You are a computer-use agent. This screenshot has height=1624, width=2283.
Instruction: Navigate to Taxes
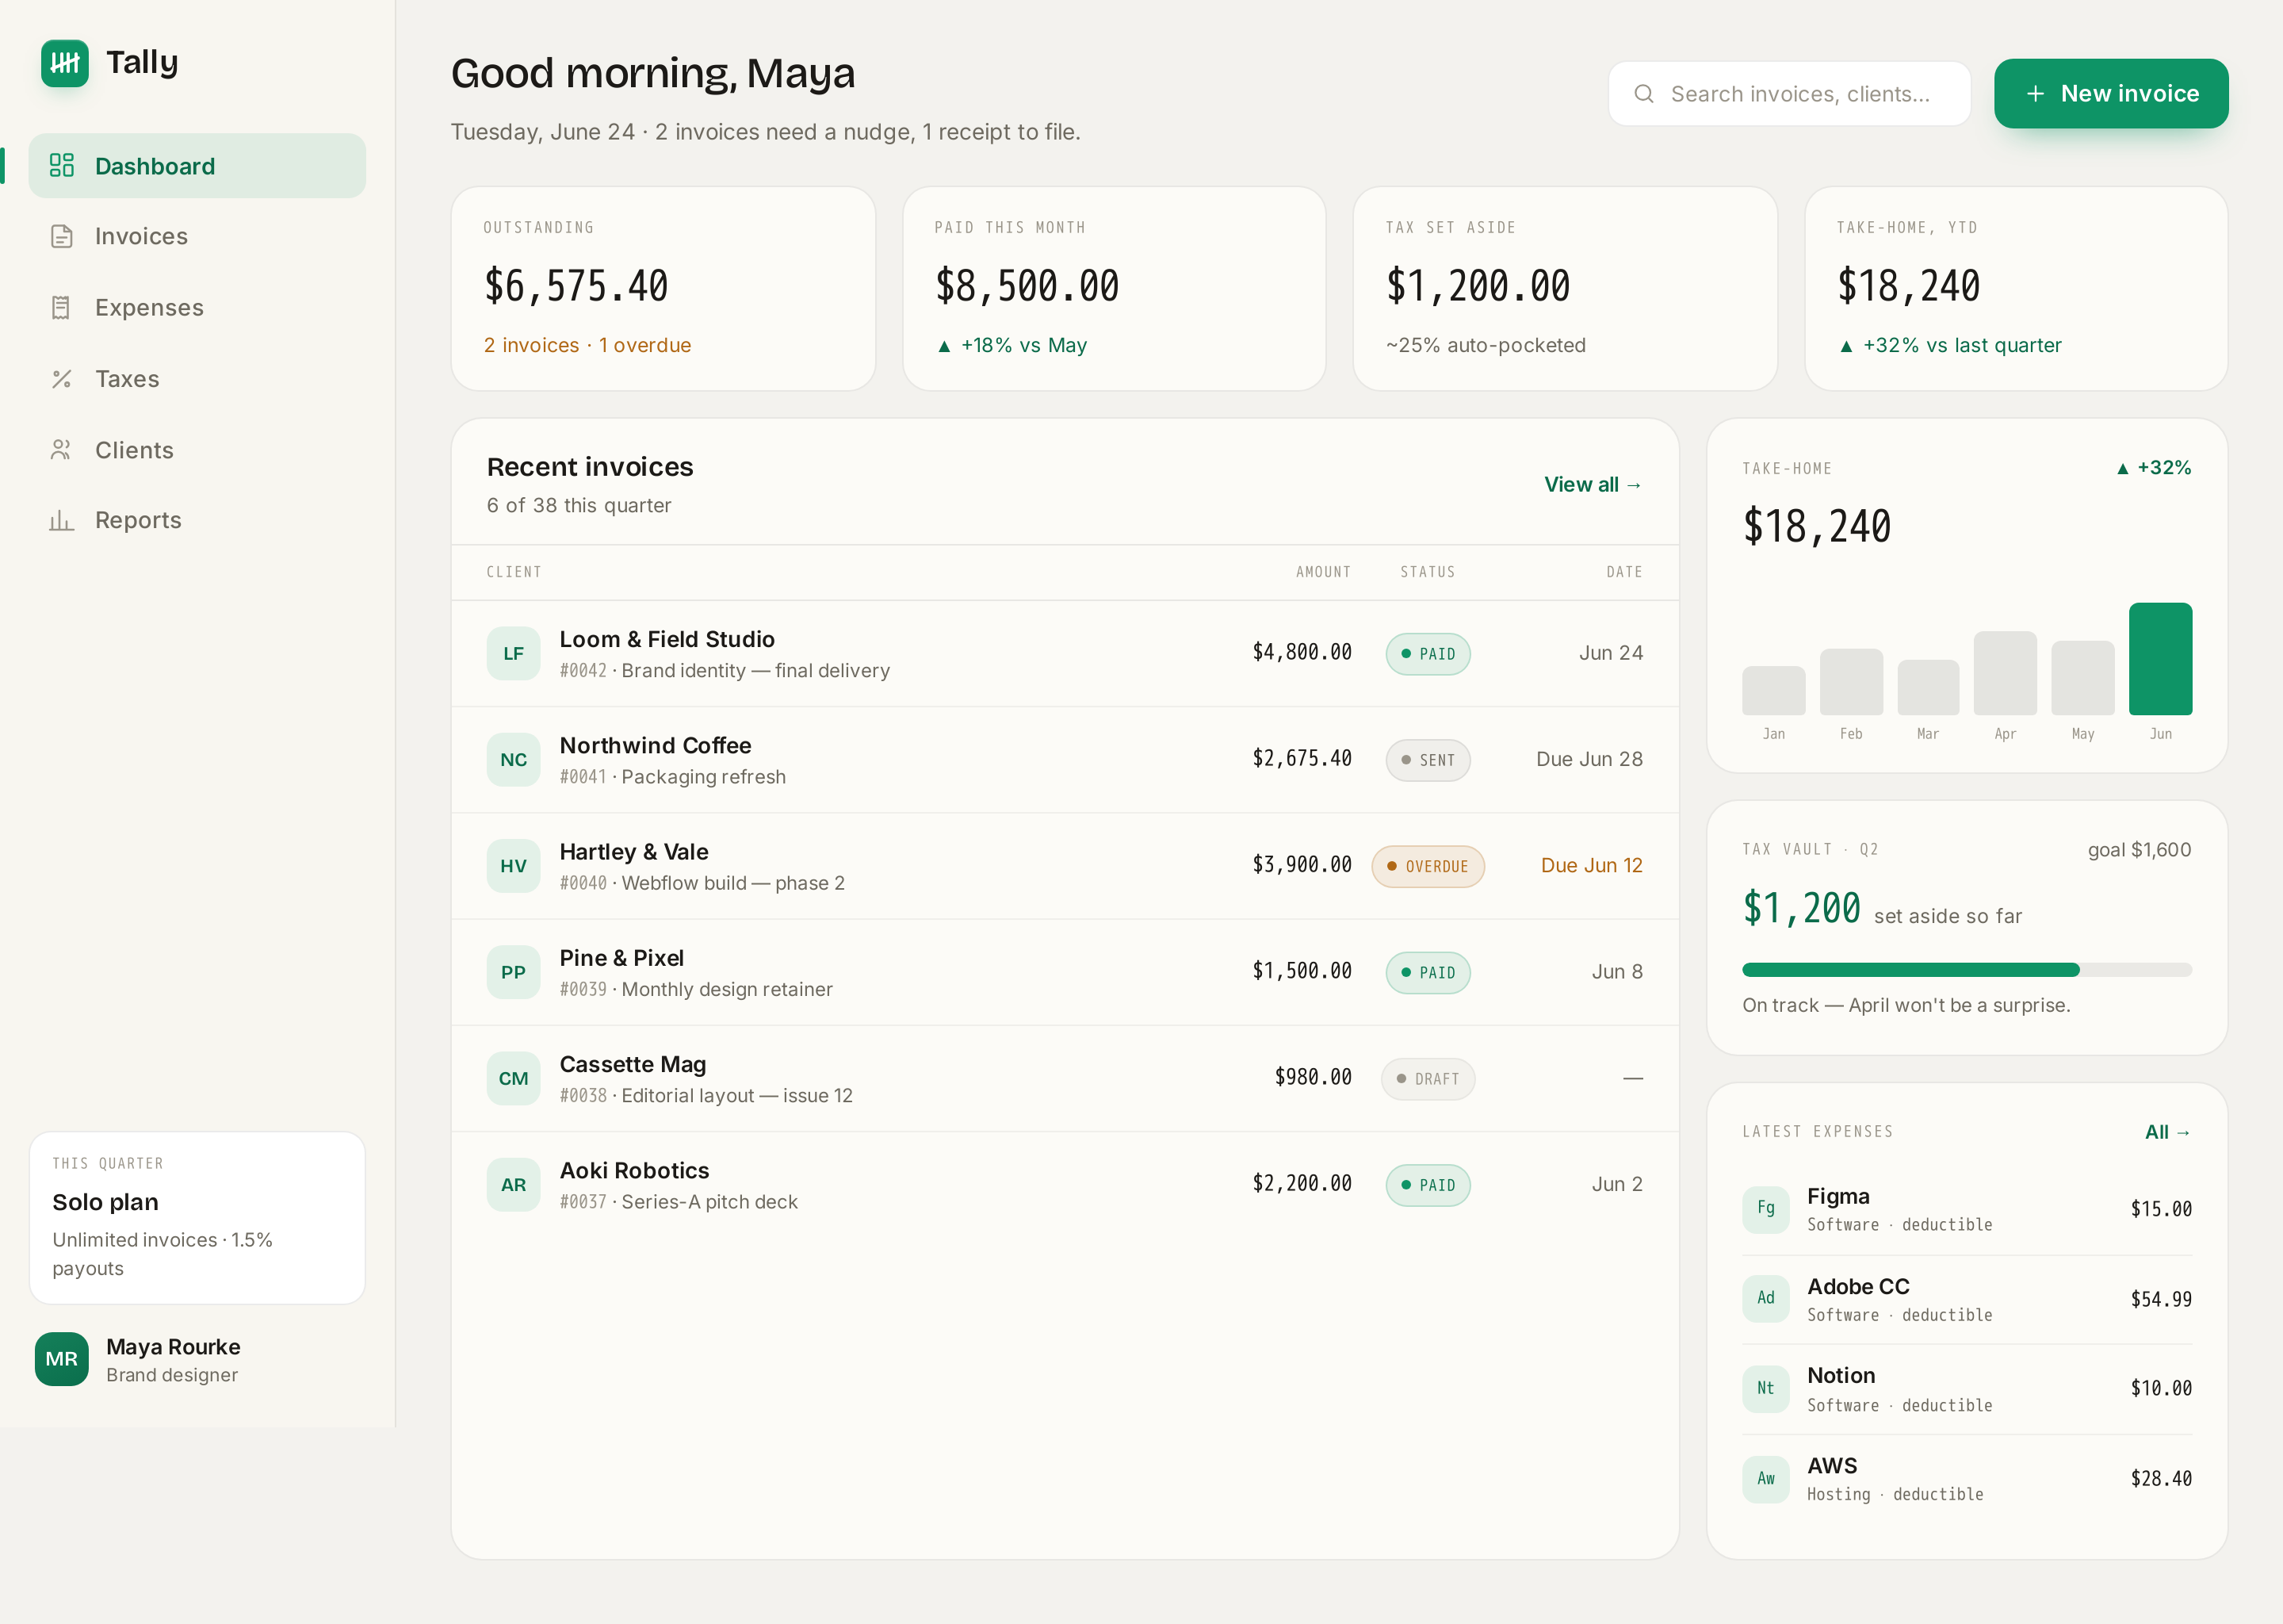(x=197, y=379)
